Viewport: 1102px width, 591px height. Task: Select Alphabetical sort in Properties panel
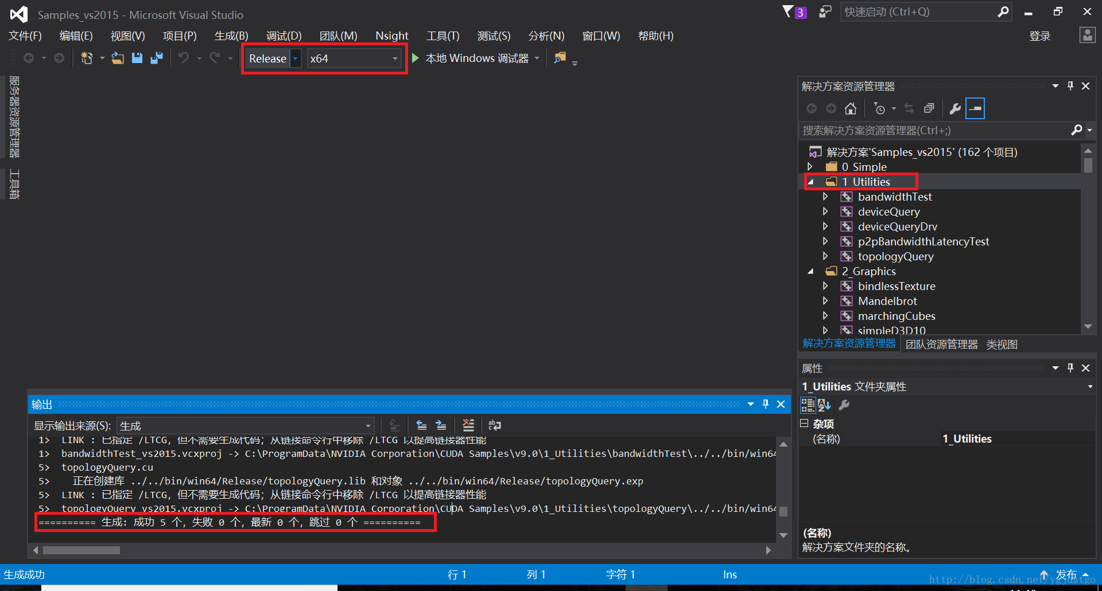[x=825, y=405]
